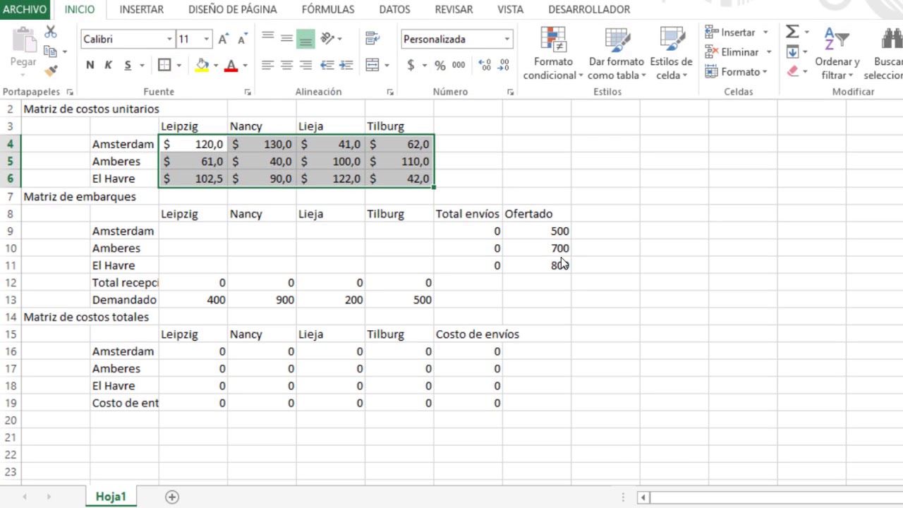The width and height of the screenshot is (903, 508).
Task: Click the horizontal scrollbar left arrow
Action: point(643,497)
